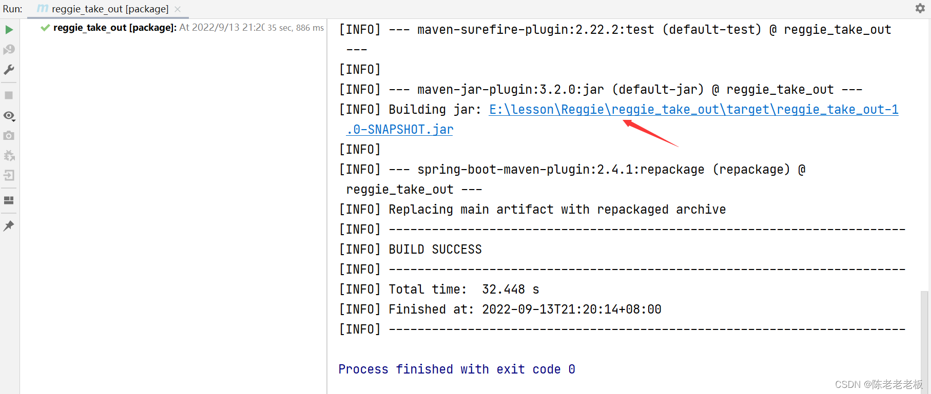931x394 pixels.
Task: Open the wrench build settings icon
Action: point(9,70)
